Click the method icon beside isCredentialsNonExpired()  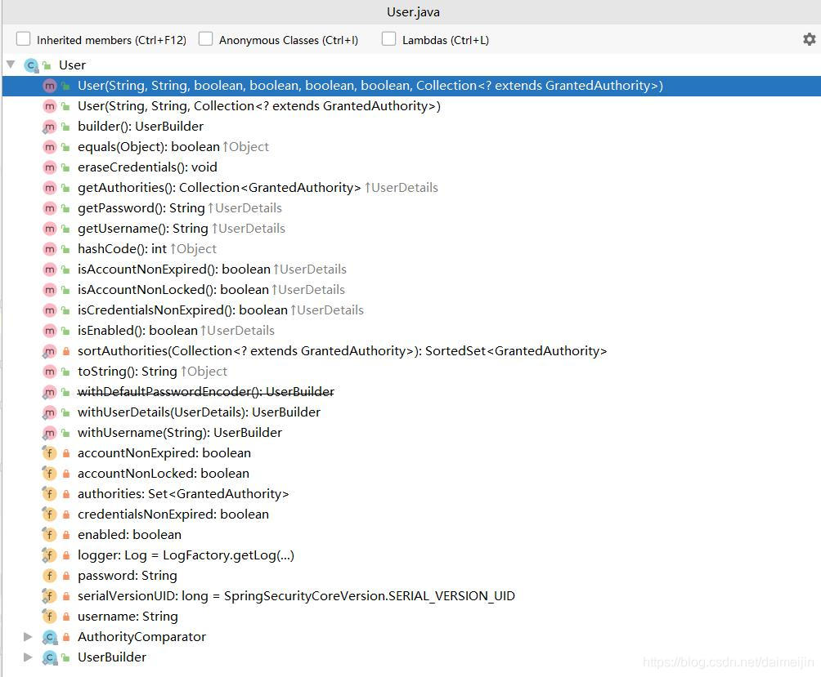click(x=49, y=310)
